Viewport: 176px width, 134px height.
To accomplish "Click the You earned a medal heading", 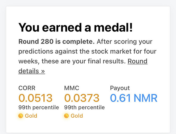I will coord(75,27).
